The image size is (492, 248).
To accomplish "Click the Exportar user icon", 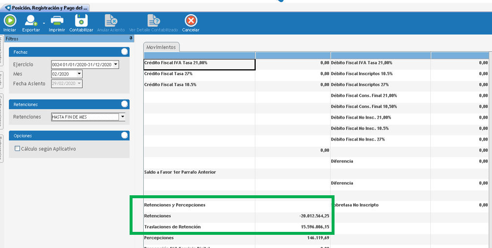I will (x=31, y=21).
